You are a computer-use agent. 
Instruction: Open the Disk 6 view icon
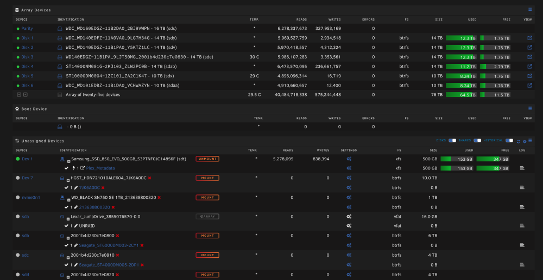pyautogui.click(x=529, y=85)
